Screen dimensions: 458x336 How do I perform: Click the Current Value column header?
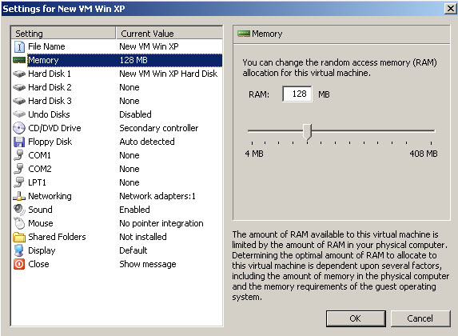(x=169, y=33)
